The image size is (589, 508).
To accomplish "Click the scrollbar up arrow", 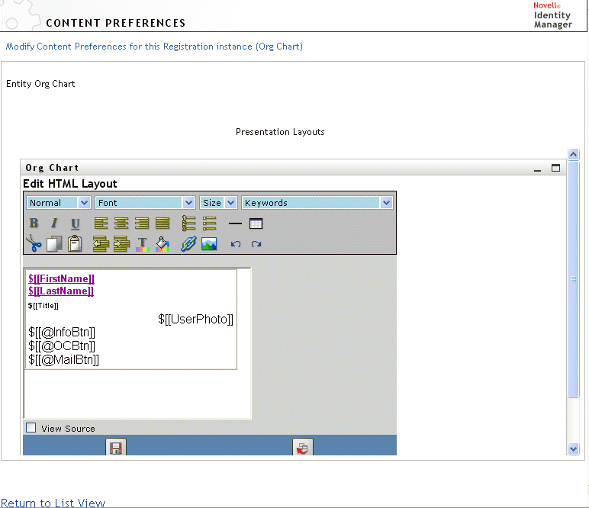I will coord(573,154).
